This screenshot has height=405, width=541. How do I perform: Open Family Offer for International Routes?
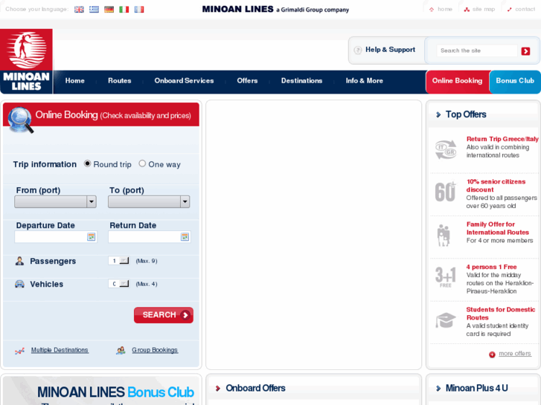pyautogui.click(x=498, y=228)
